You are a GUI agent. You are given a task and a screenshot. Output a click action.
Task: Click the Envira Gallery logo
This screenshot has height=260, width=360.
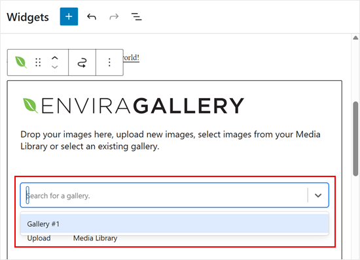(133, 105)
